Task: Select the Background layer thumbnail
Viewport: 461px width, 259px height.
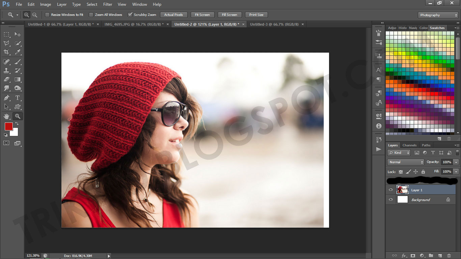Action: point(402,200)
